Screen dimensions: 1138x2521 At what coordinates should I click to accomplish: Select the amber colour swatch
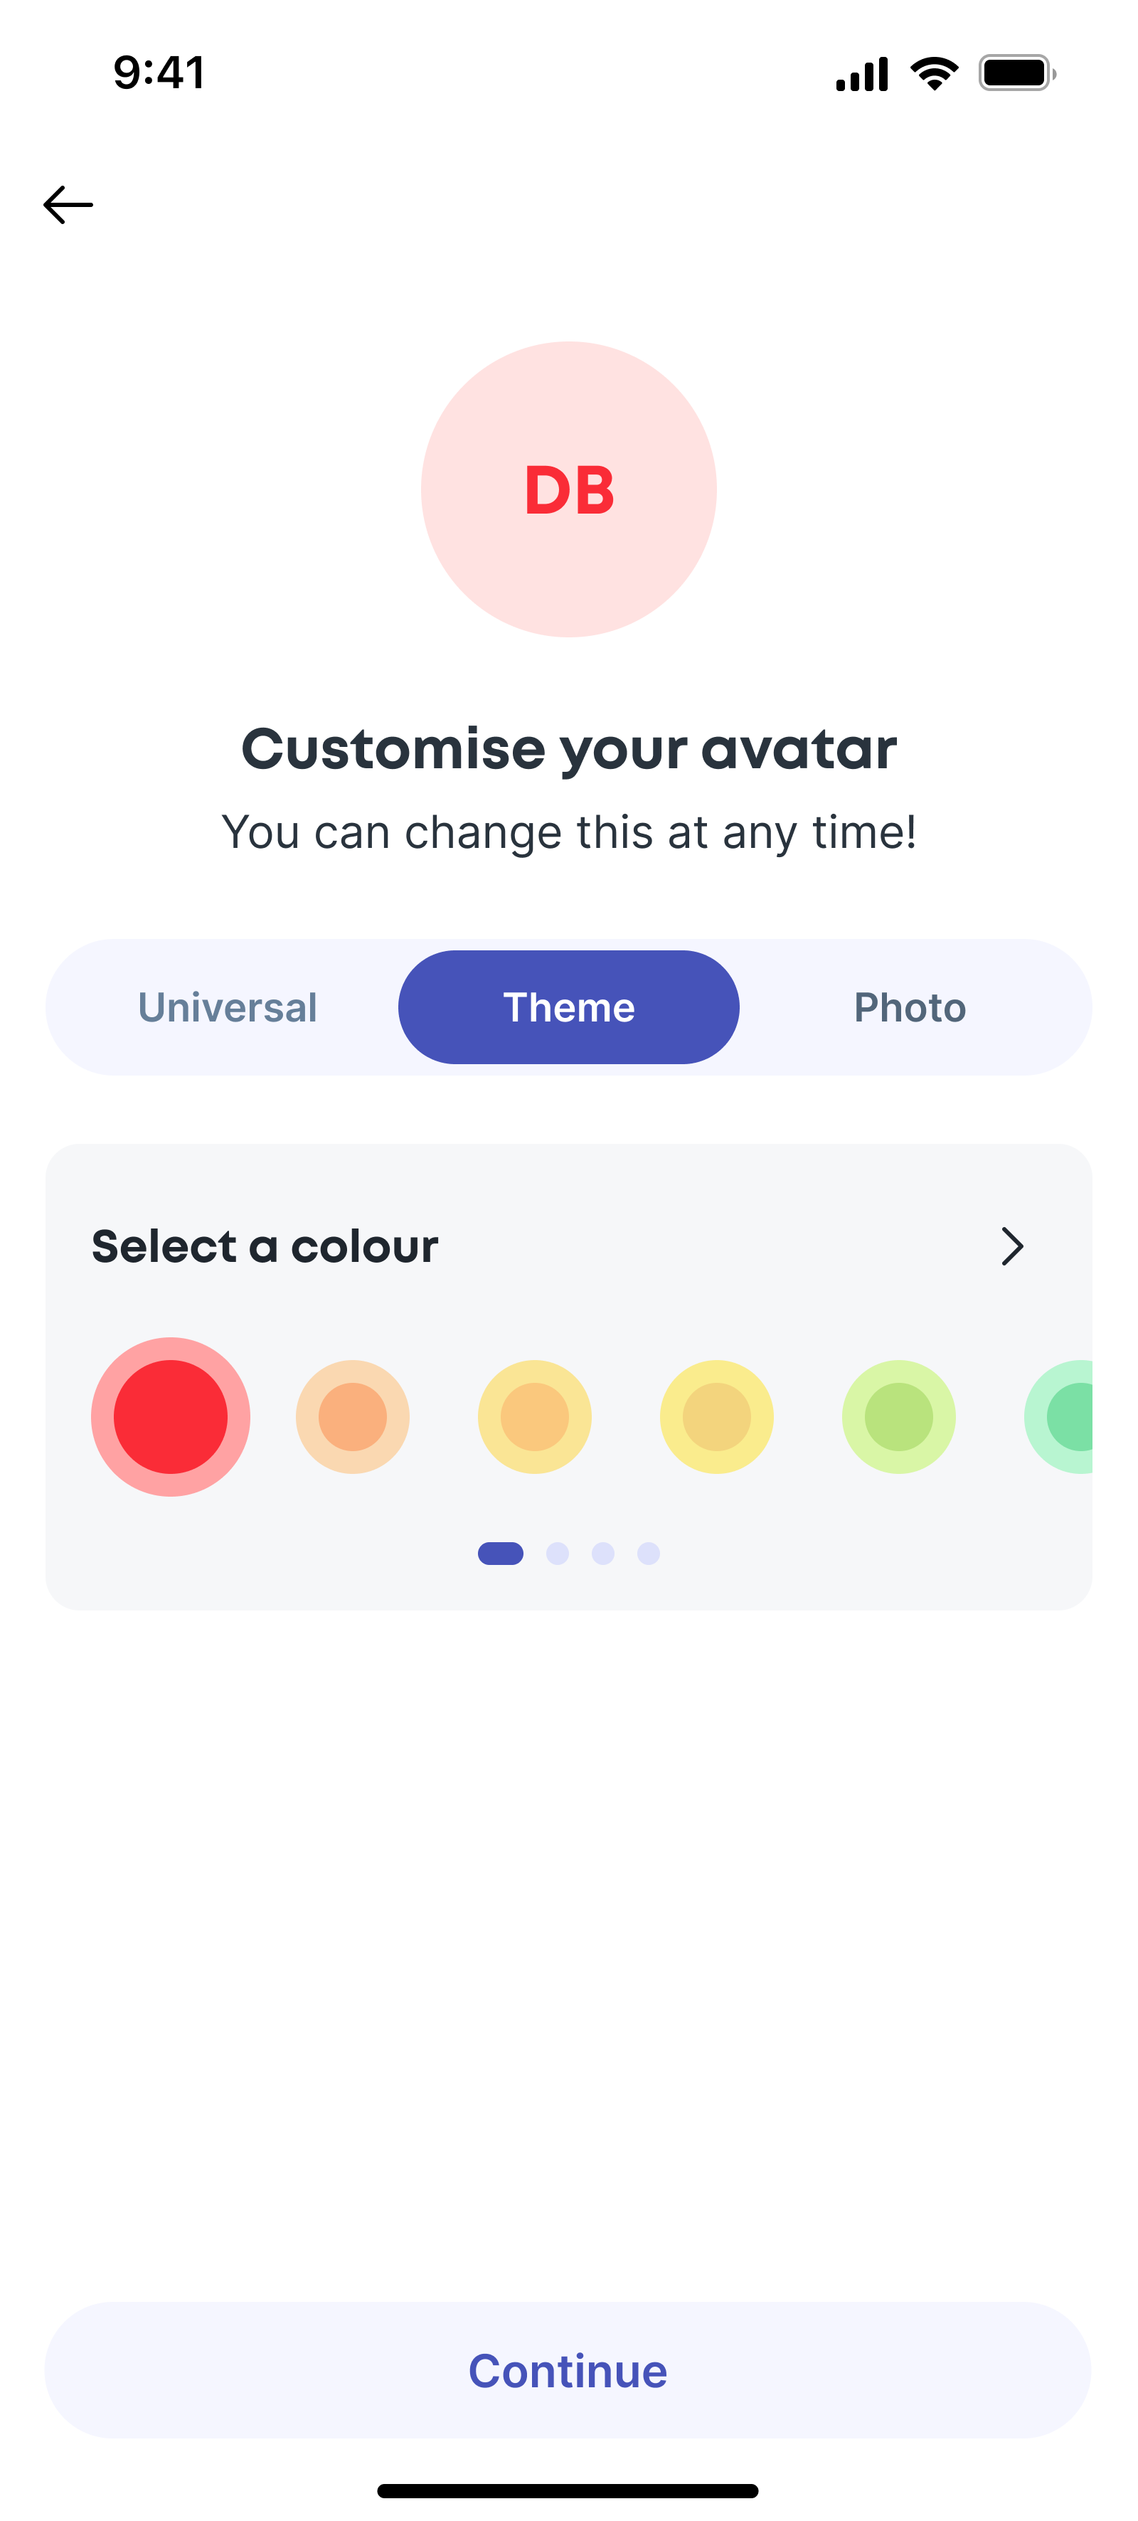click(x=534, y=1417)
